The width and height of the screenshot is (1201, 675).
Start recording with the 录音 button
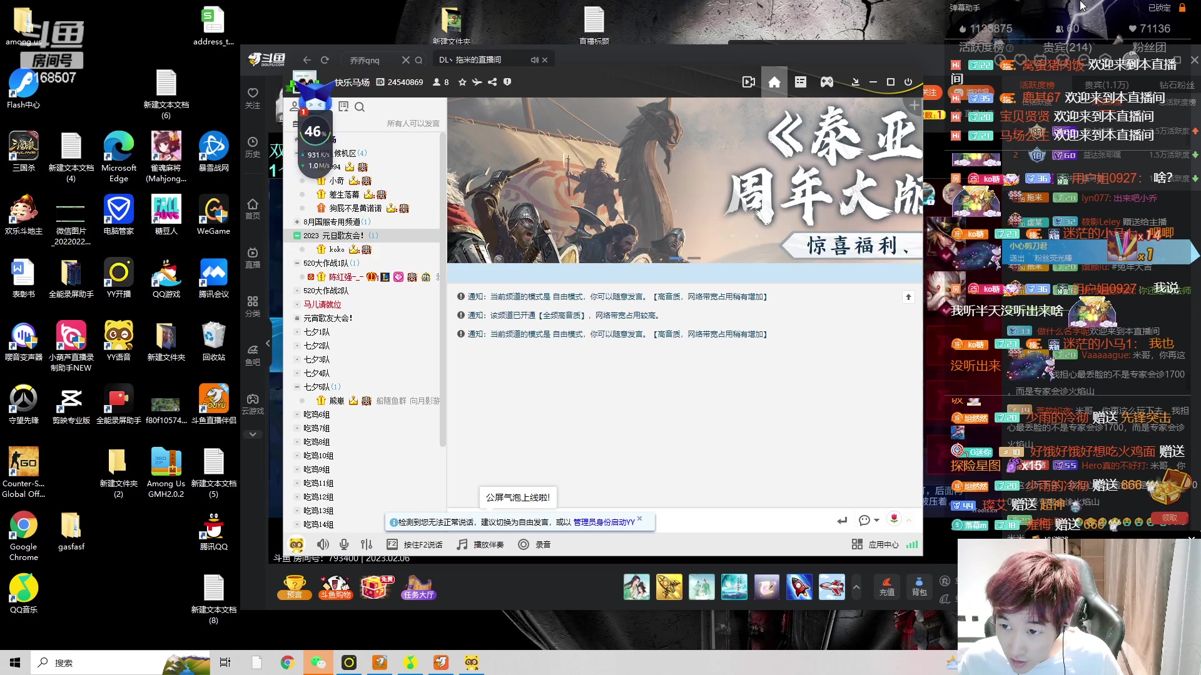pos(535,544)
